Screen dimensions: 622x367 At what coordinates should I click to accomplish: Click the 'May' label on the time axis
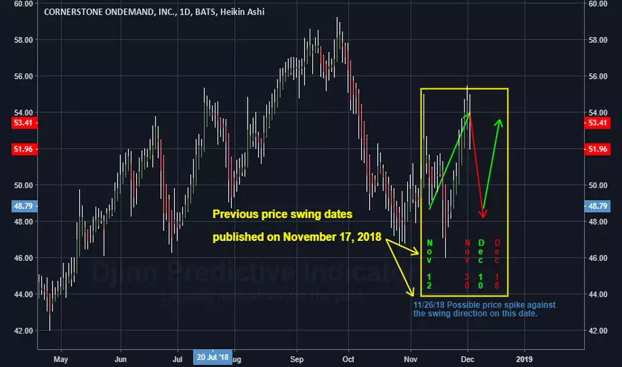pos(61,359)
